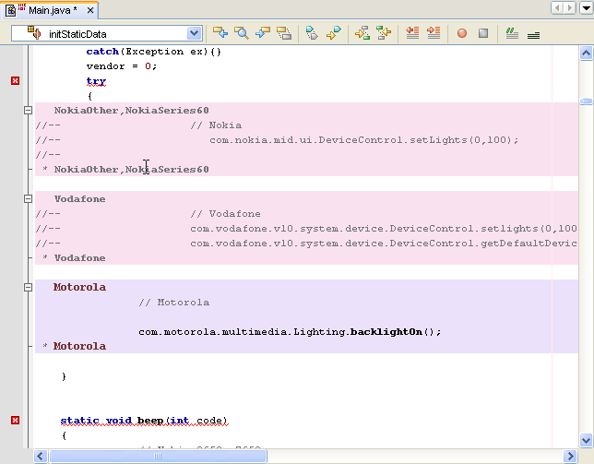The width and height of the screenshot is (594, 464).
Task: Open the initStaticData member dropdown arrow
Action: point(194,33)
